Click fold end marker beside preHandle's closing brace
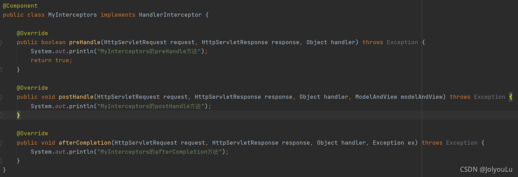Screen dimensions: 518x177 click(1, 70)
